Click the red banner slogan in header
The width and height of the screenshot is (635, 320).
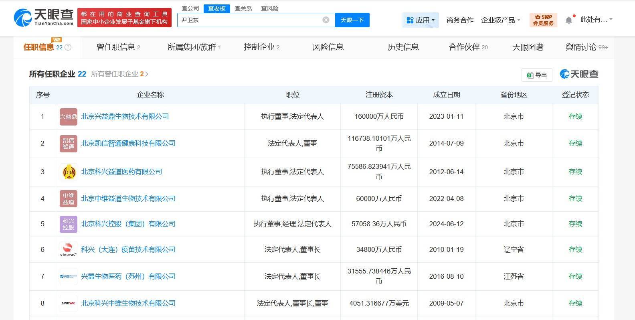[x=124, y=18]
